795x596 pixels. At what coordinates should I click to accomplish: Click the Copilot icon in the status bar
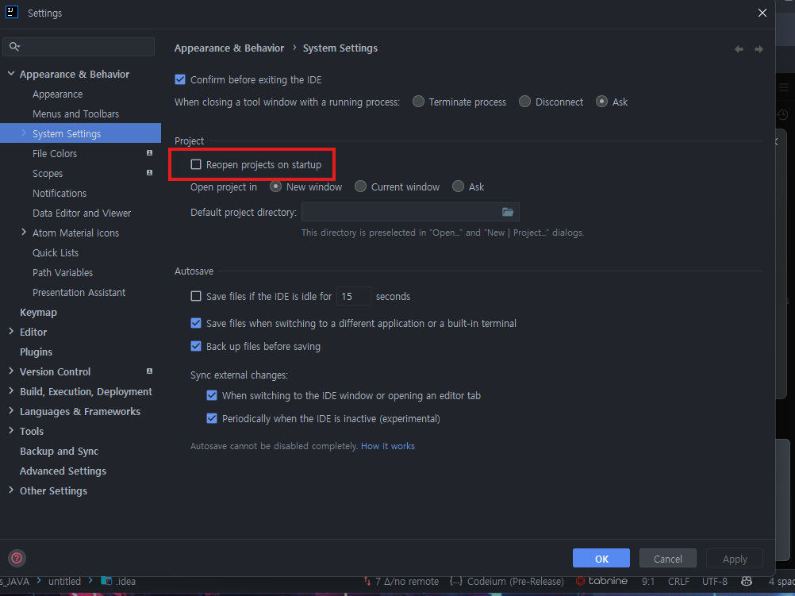747,581
